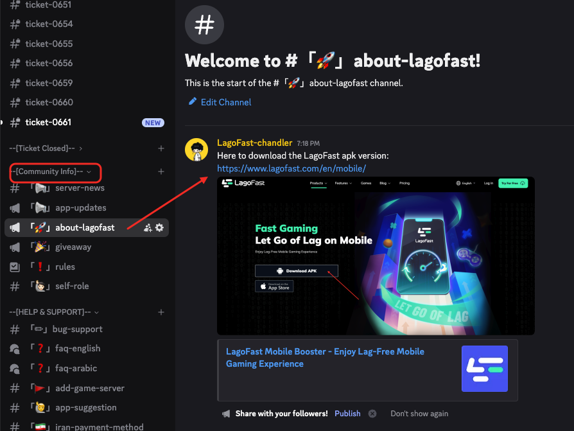Open the ticket-0661 channel
This screenshot has height=431, width=574.
tap(87, 122)
